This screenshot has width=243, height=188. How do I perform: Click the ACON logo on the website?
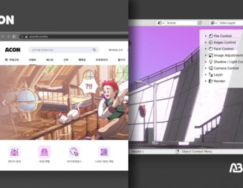pos(13,50)
